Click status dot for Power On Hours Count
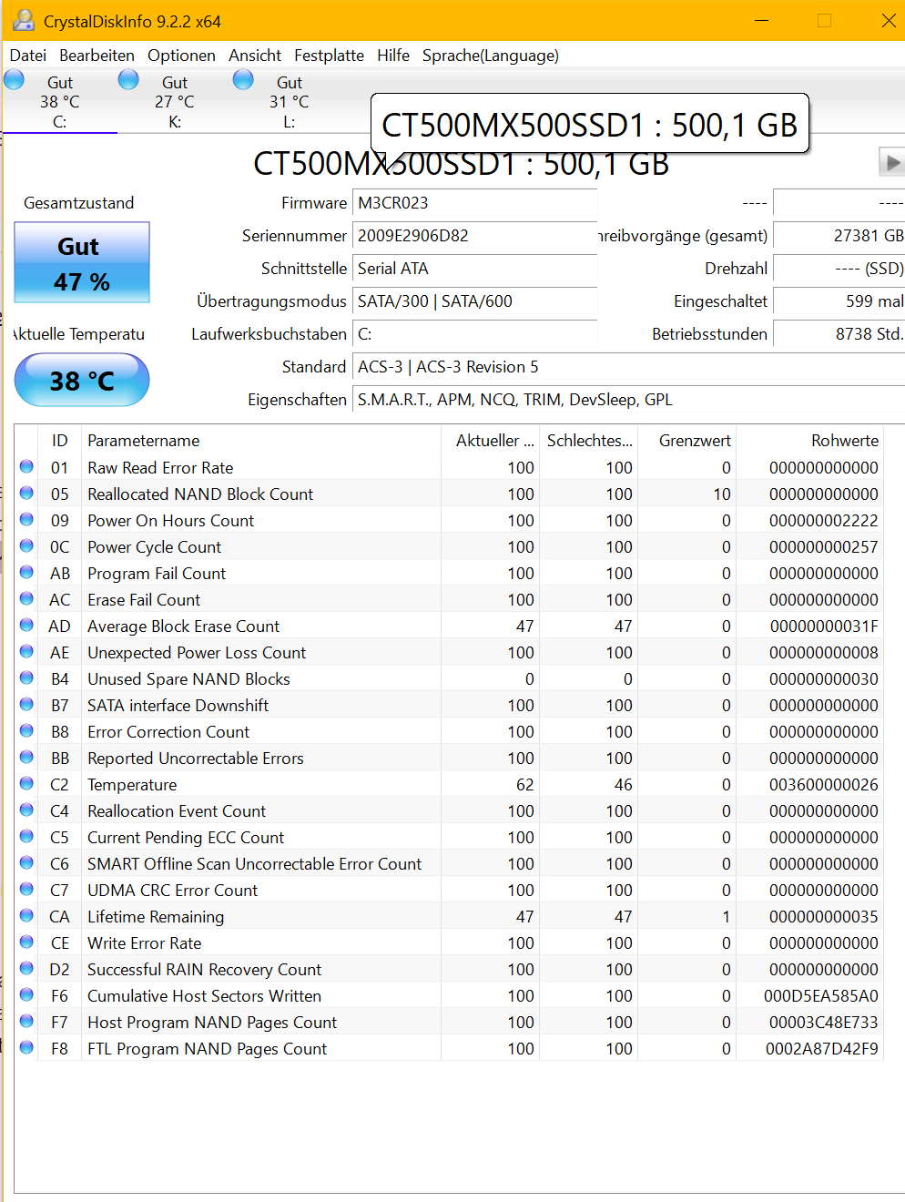The height and width of the screenshot is (1202, 905). pos(26,520)
